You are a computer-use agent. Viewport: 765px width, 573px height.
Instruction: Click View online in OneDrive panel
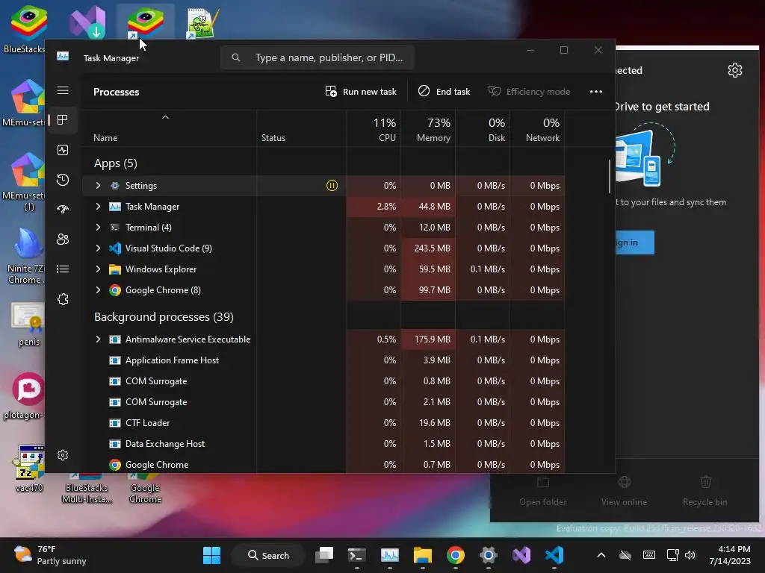[624, 492]
